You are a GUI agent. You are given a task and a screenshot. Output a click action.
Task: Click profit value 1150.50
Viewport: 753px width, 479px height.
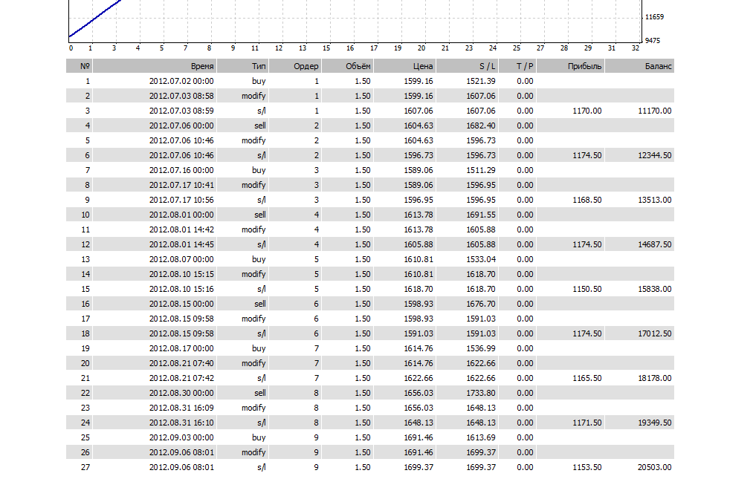point(586,290)
